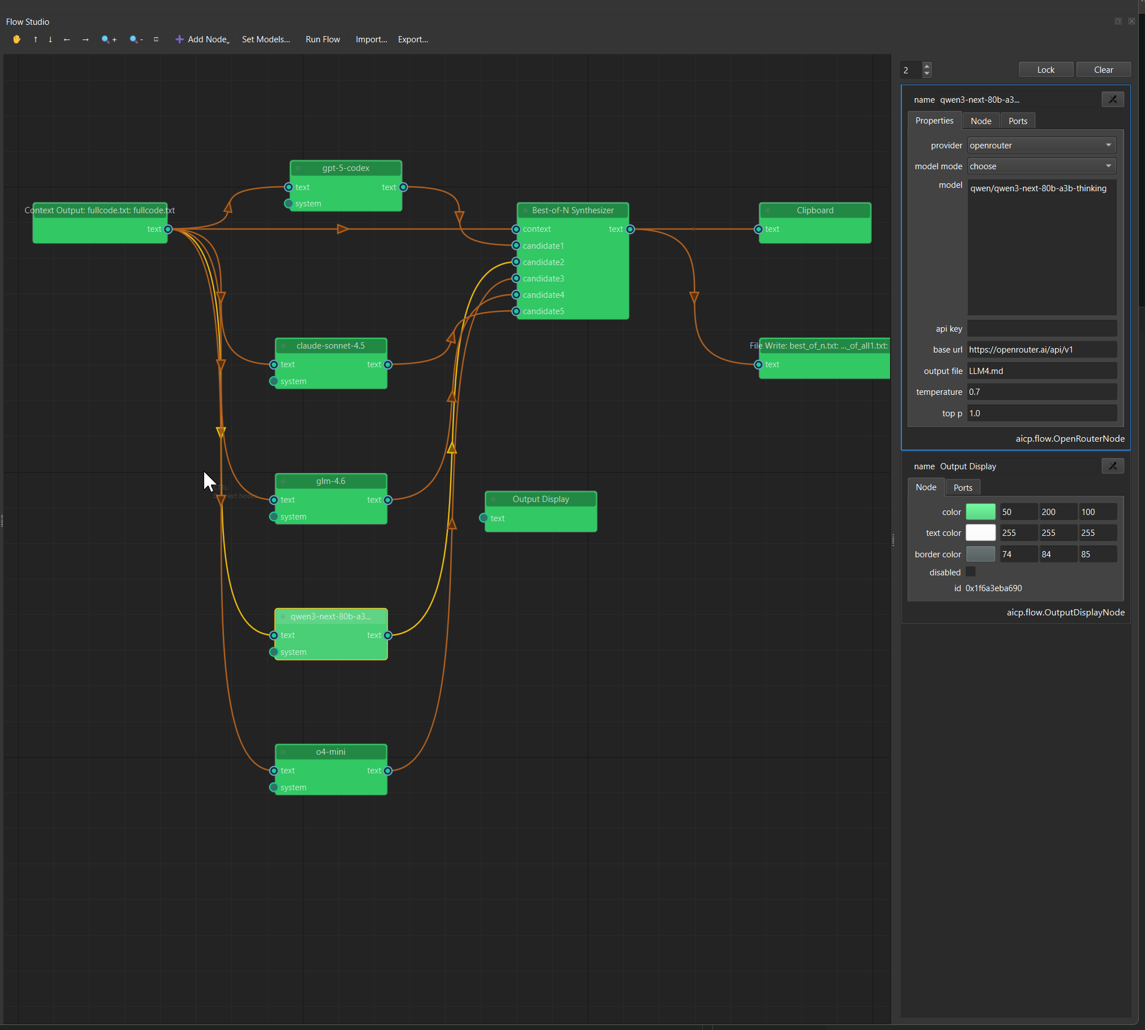Decrement the panel count spinner down

(x=927, y=73)
